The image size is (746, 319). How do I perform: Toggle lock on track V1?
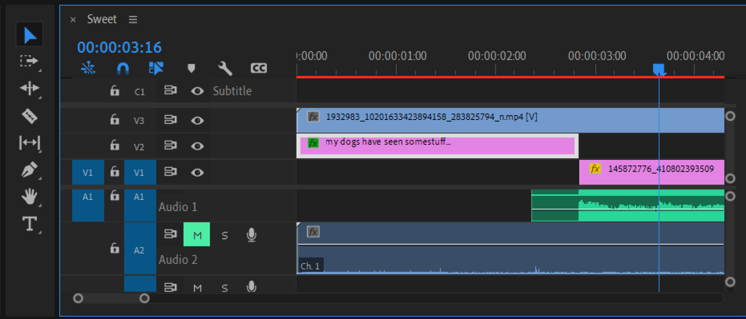click(115, 171)
